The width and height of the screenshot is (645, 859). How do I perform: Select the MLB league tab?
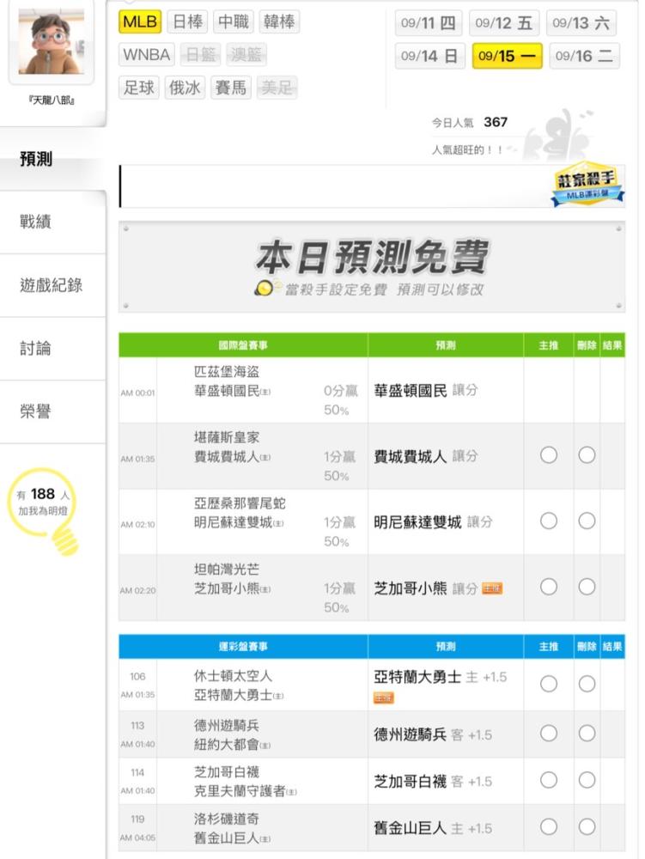(140, 22)
